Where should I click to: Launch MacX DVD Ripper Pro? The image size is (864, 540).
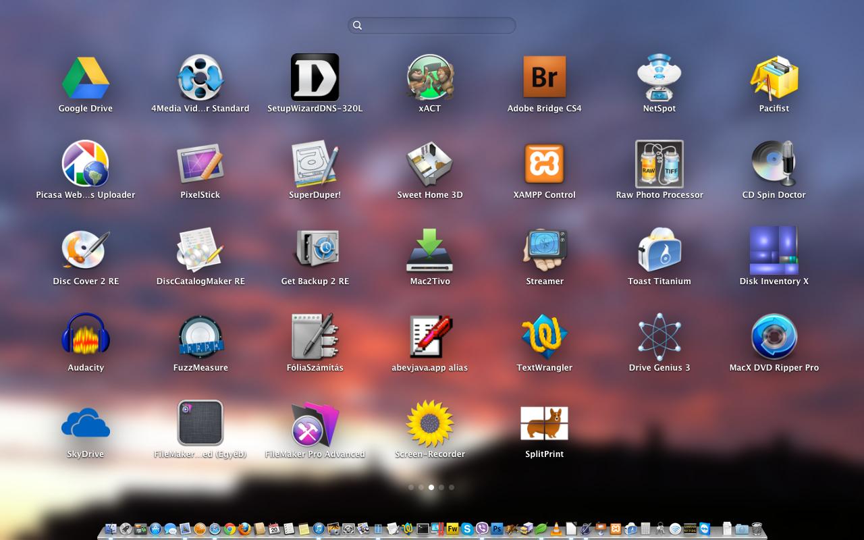(x=774, y=336)
